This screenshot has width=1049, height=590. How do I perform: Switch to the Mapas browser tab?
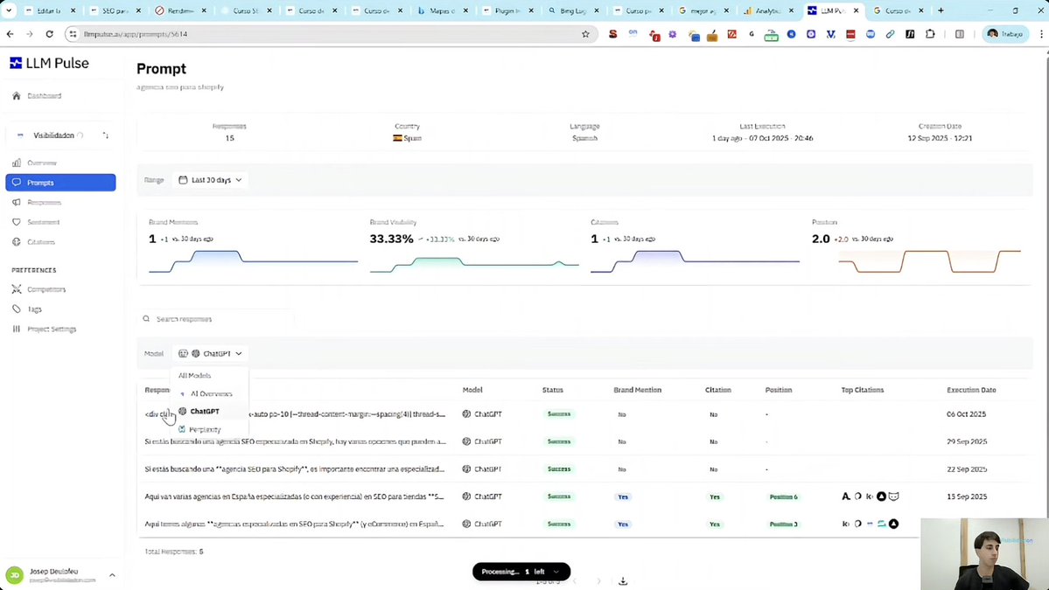442,10
